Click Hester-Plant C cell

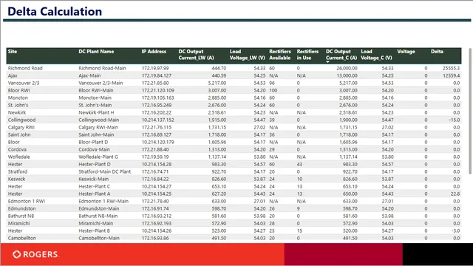pyautogui.click(x=94, y=186)
